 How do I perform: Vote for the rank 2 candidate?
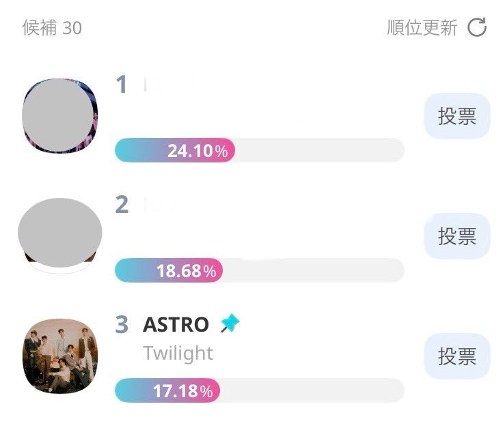[x=457, y=236]
